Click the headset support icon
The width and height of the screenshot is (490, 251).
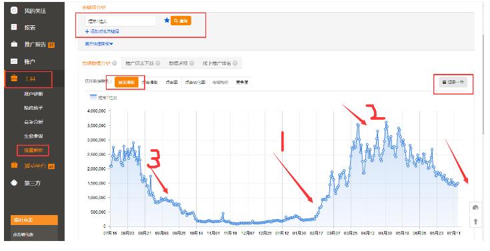(475, 208)
